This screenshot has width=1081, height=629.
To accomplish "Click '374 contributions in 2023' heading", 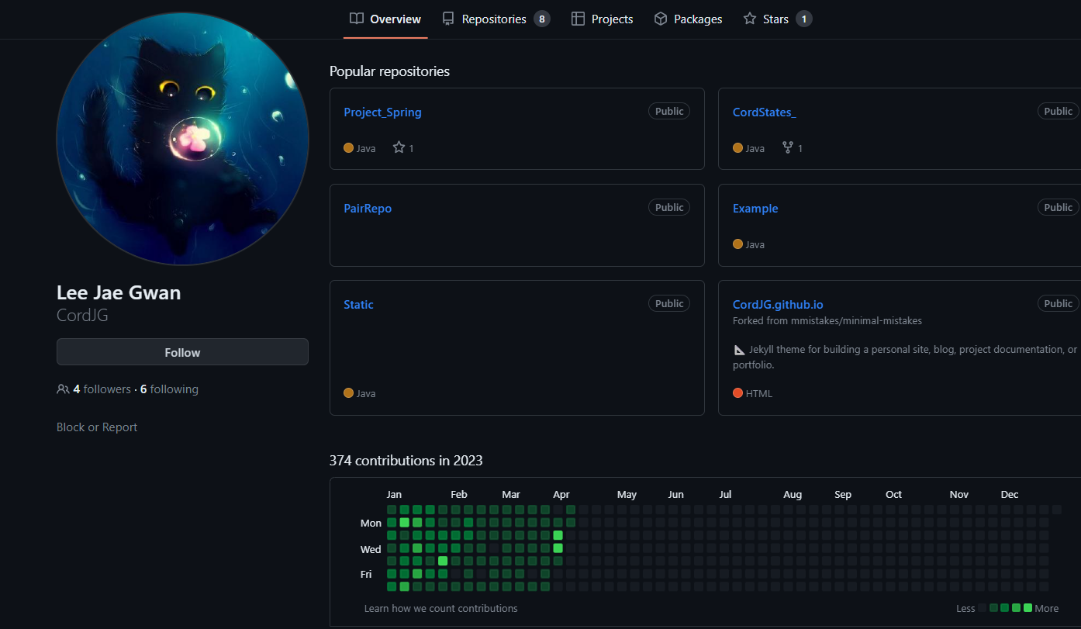I will point(406,461).
